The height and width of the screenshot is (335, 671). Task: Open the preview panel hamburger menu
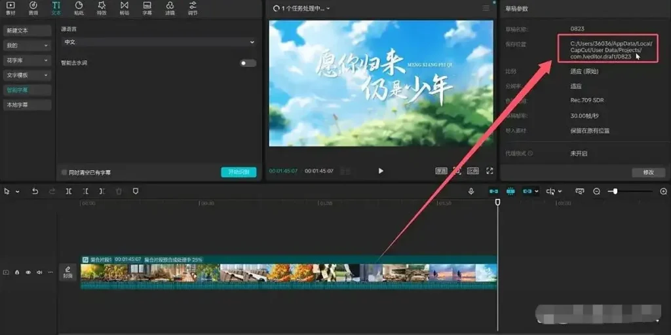[x=486, y=8]
